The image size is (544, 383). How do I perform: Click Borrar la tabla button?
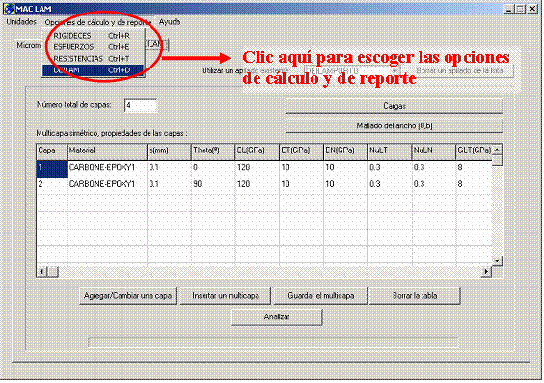[x=415, y=296]
